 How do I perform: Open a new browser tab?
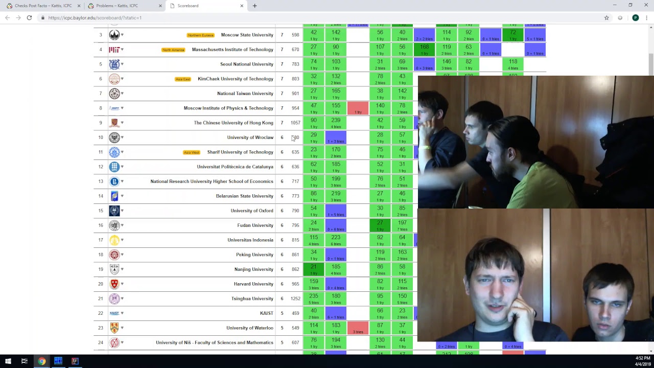tap(254, 6)
